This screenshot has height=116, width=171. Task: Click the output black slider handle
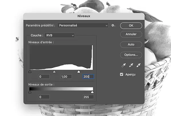point(30,92)
